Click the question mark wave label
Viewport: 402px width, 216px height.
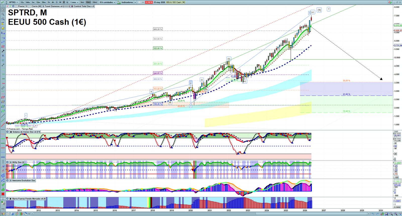328,9
